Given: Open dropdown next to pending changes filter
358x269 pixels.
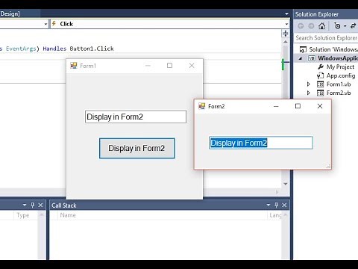Looking at the screenshot, I should [x=345, y=26].
